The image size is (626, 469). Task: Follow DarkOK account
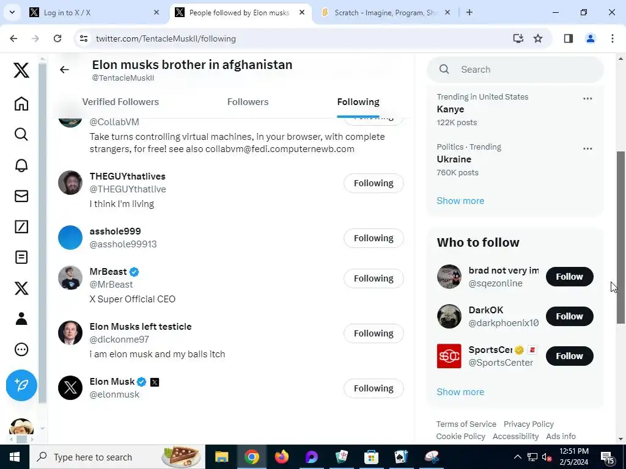(x=569, y=316)
